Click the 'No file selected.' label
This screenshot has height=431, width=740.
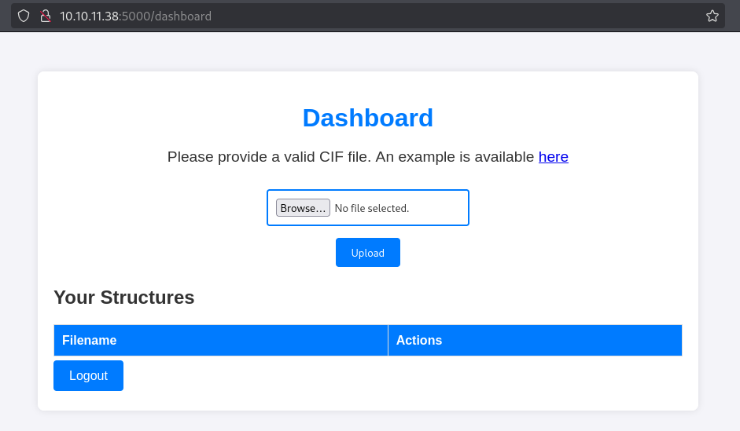[x=372, y=208]
